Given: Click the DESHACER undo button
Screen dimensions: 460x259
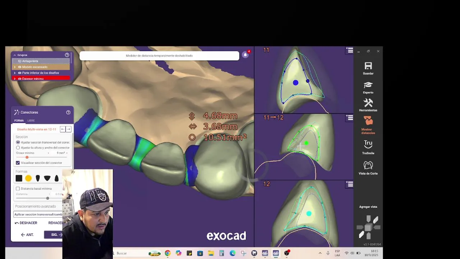Looking at the screenshot, I should (x=26, y=223).
